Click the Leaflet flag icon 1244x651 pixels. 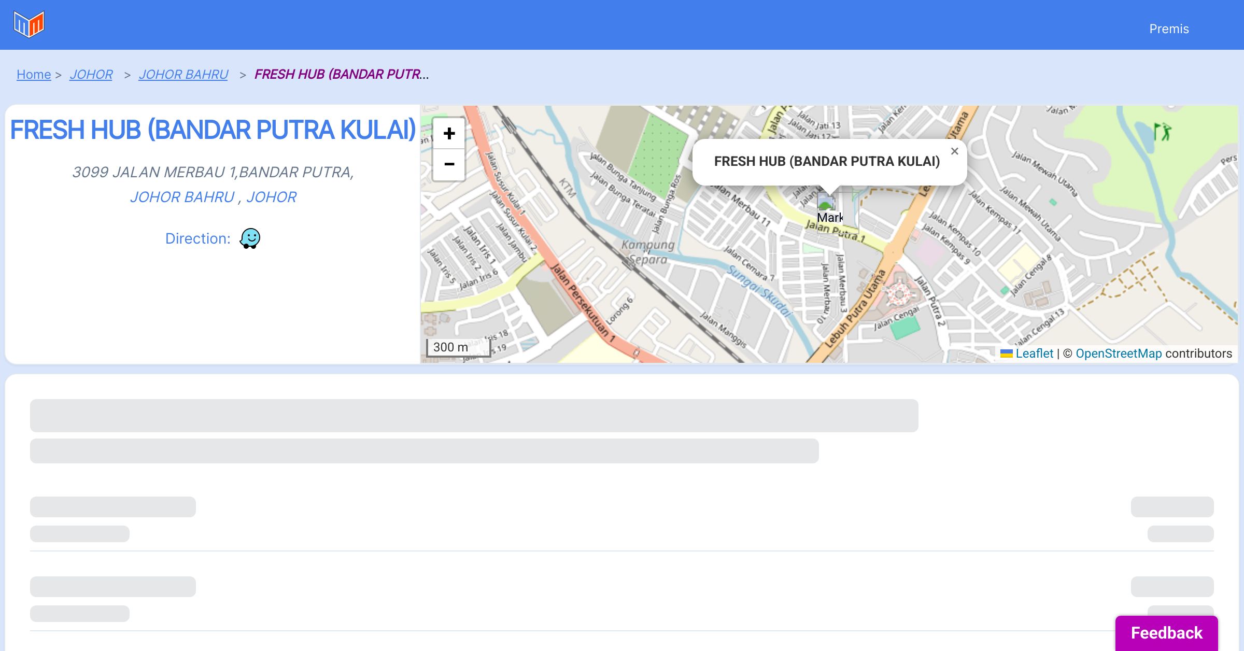[1006, 353]
